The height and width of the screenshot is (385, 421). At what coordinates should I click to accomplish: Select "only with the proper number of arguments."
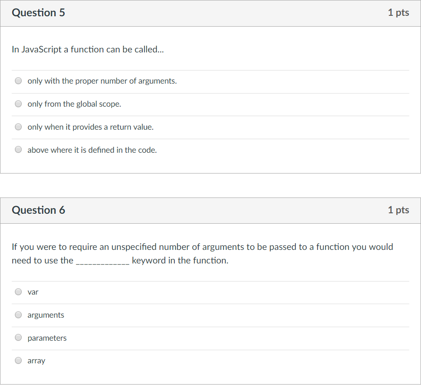coord(18,80)
